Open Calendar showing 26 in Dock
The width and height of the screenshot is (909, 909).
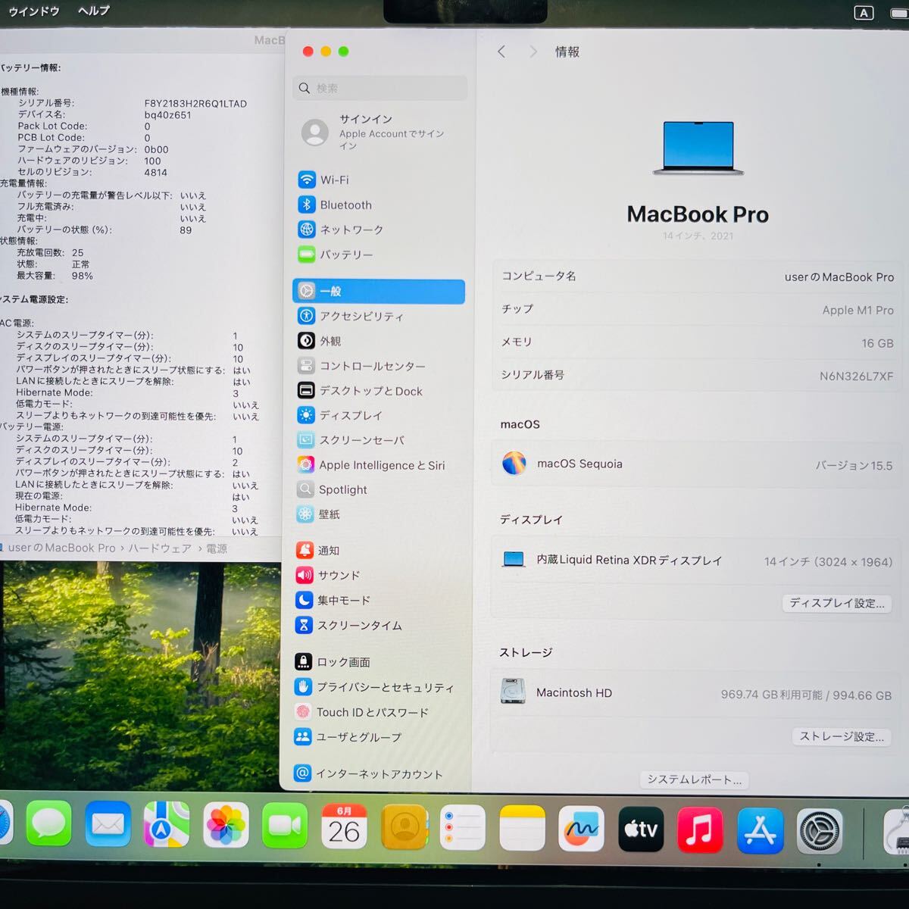click(344, 826)
